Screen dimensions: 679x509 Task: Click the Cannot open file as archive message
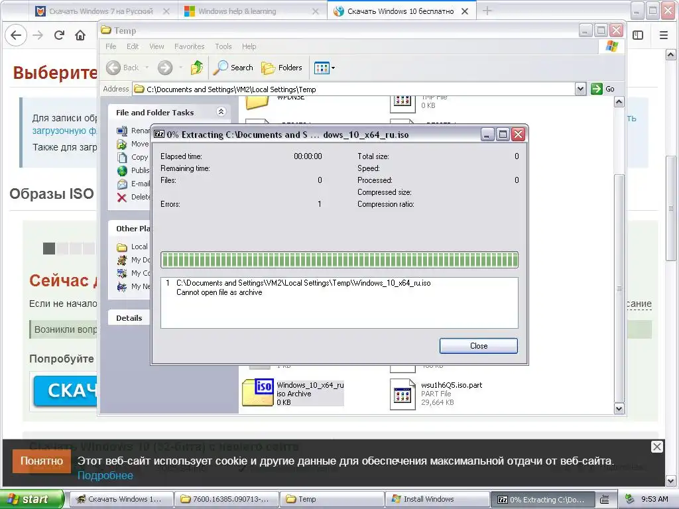219,292
